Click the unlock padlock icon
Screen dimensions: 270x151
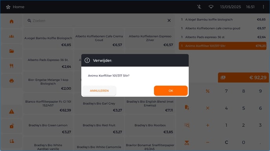pos(11,126)
